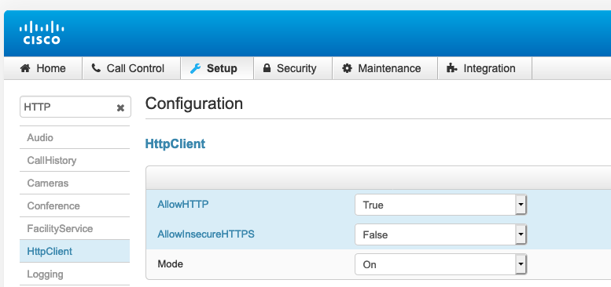Click the Cisco logo

coord(42,33)
